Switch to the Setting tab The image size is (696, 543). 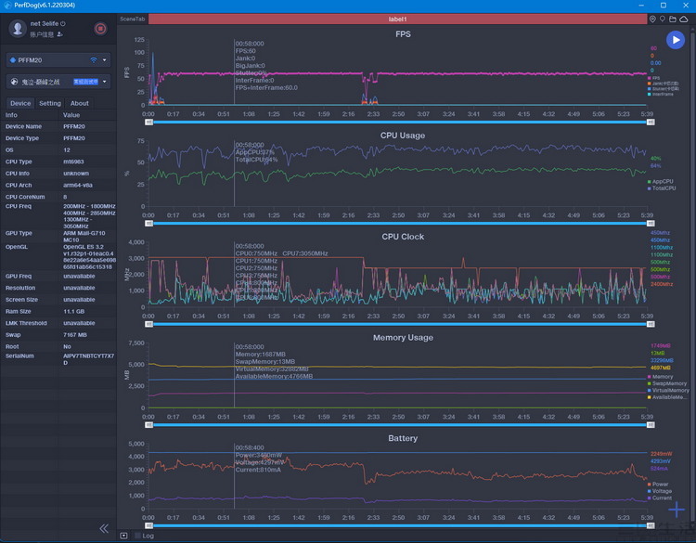[x=50, y=103]
